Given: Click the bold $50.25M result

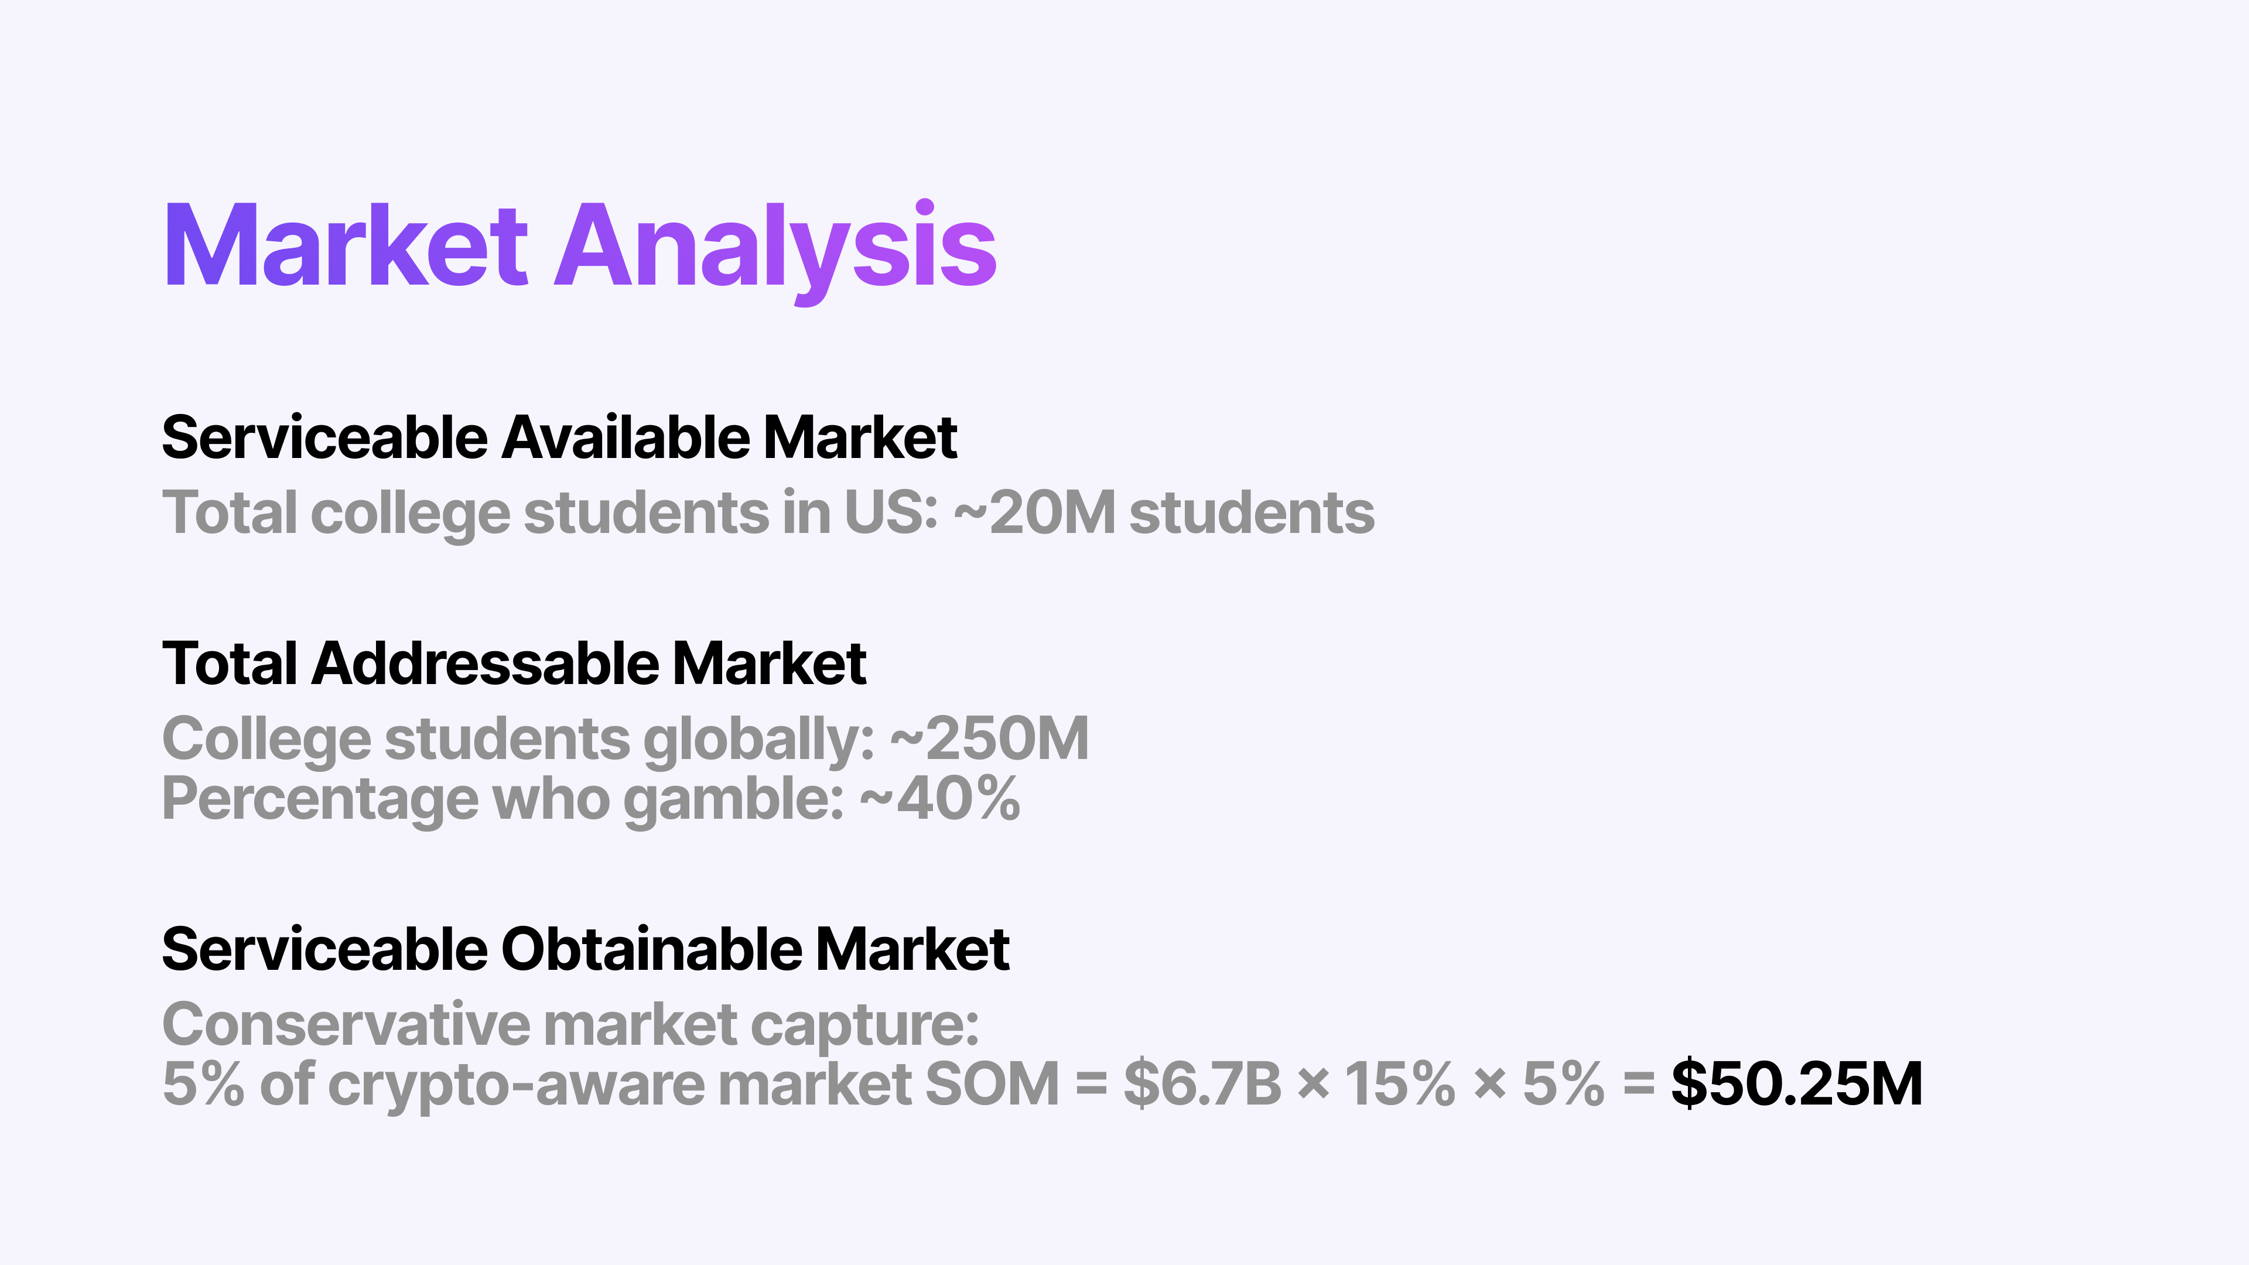Looking at the screenshot, I should 1797,1083.
